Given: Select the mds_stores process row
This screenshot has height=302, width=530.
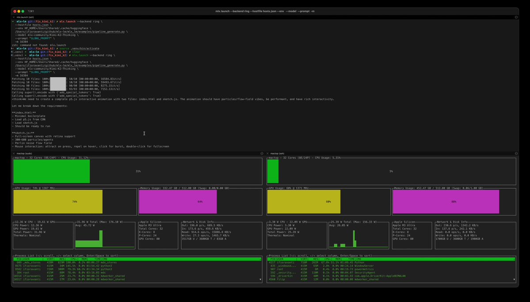Looking at the screenshot, I should pos(137,263).
